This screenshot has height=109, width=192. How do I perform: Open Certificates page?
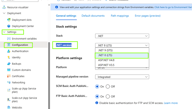pyautogui.click(x=18, y=76)
